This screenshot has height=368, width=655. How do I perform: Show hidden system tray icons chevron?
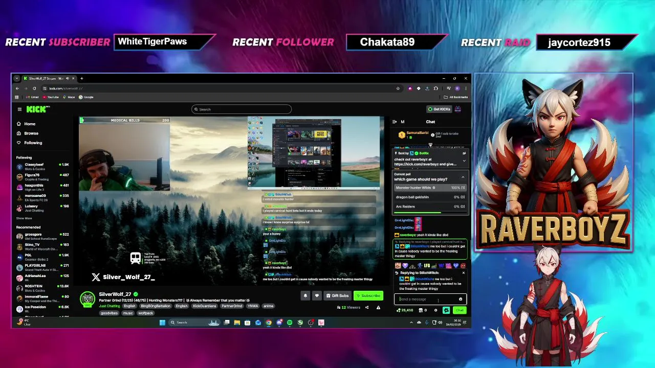[x=411, y=323]
